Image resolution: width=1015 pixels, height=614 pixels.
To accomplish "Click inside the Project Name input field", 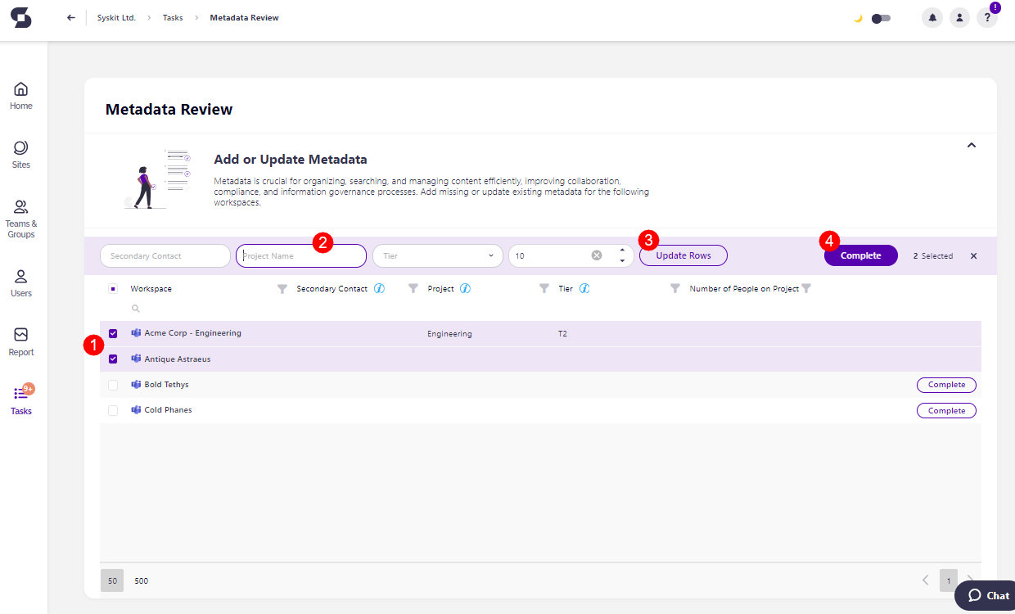I will click(300, 255).
